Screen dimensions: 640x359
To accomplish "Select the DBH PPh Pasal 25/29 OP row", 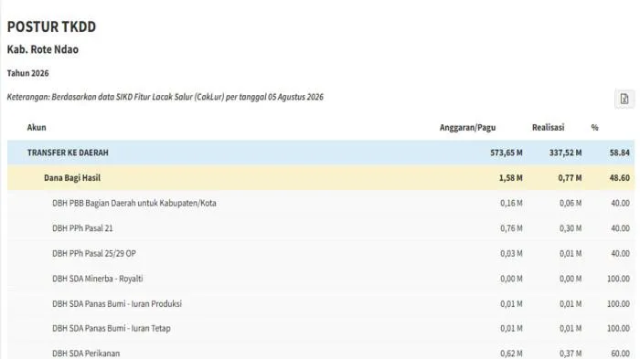I will pyautogui.click(x=321, y=253).
